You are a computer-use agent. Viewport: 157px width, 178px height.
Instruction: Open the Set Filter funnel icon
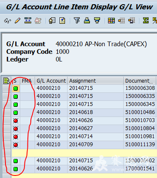point(77,20)
